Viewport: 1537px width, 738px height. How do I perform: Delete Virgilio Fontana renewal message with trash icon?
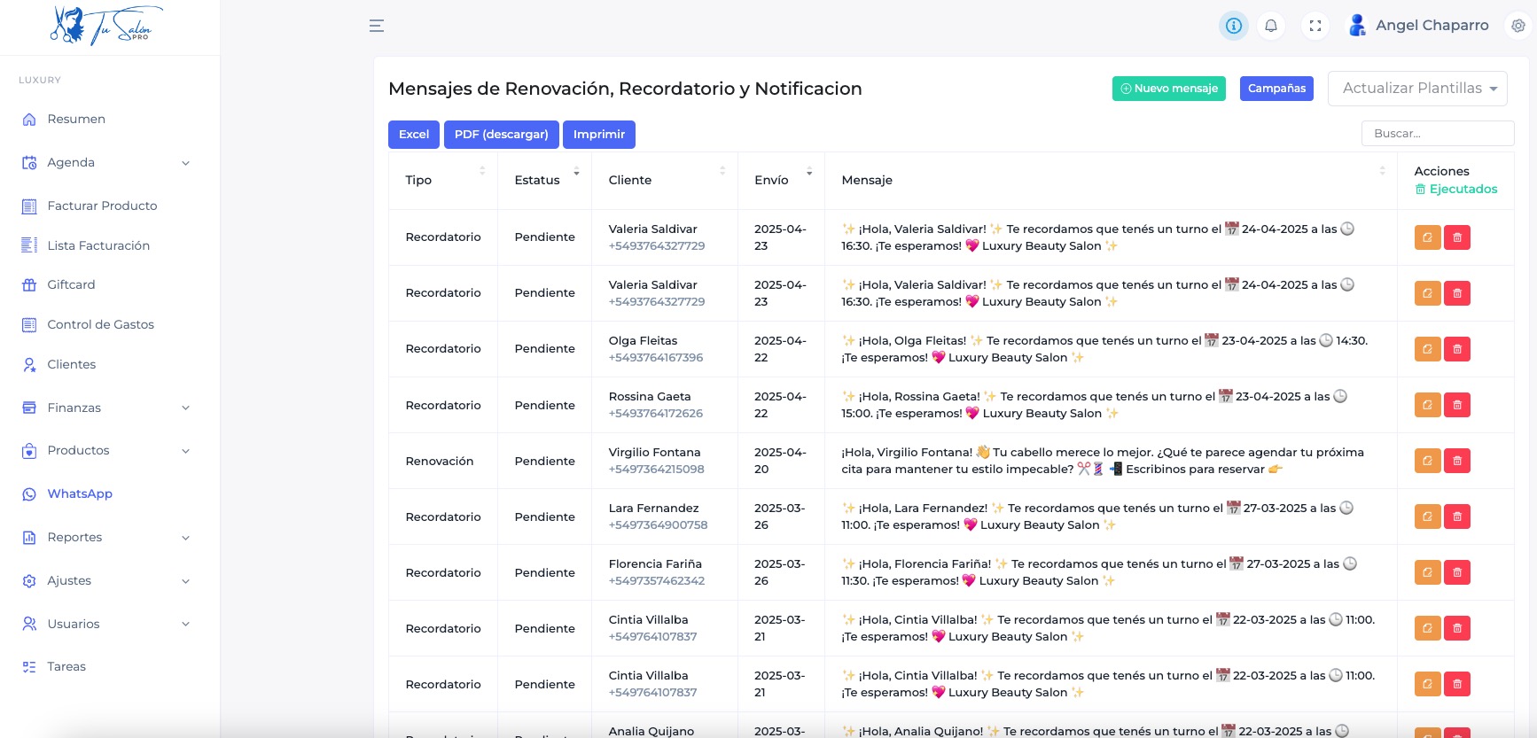click(1457, 461)
